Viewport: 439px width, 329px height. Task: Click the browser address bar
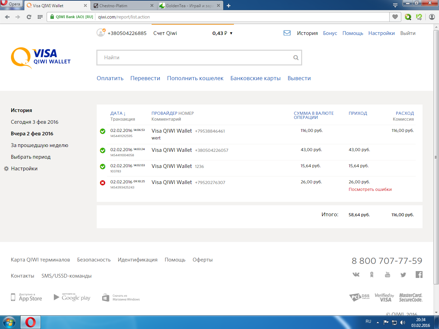tap(242, 17)
